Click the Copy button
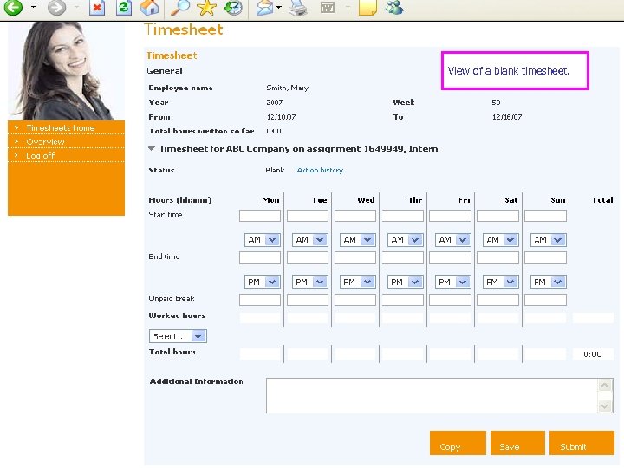Viewport: 624px width, 468px height. [x=458, y=443]
